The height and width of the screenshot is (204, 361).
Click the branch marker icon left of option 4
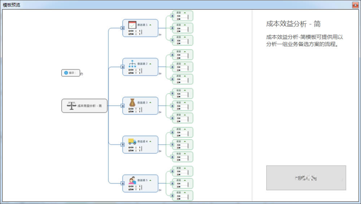pyautogui.click(x=123, y=145)
